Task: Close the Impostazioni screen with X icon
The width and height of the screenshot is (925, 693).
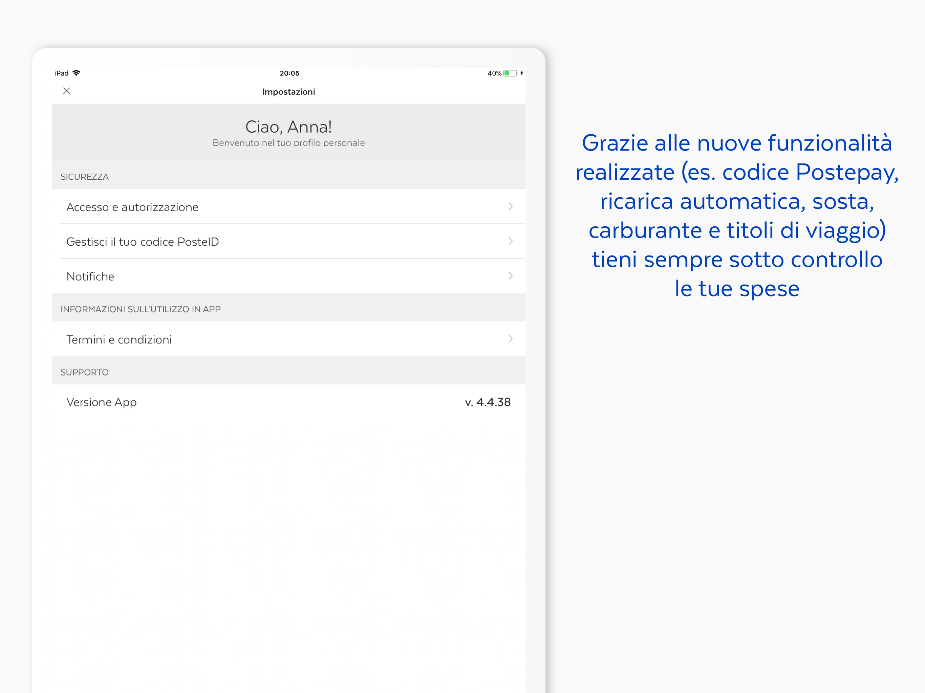Action: (x=66, y=91)
